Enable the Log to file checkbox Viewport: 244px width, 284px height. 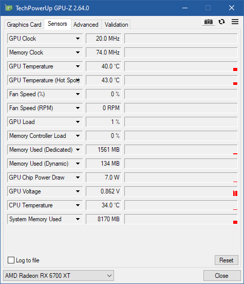11,260
